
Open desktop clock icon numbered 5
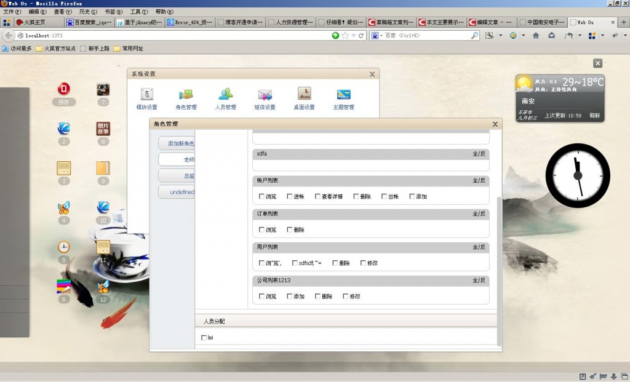coord(63,247)
